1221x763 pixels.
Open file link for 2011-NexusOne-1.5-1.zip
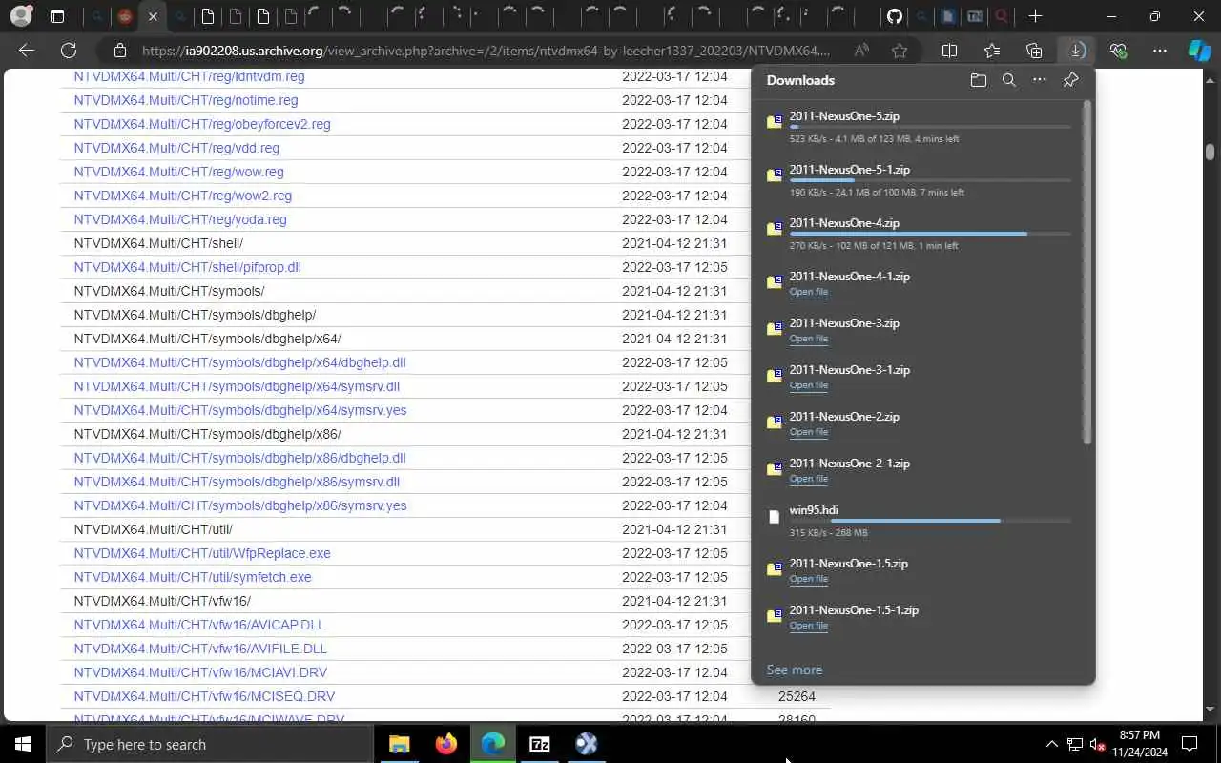(808, 626)
